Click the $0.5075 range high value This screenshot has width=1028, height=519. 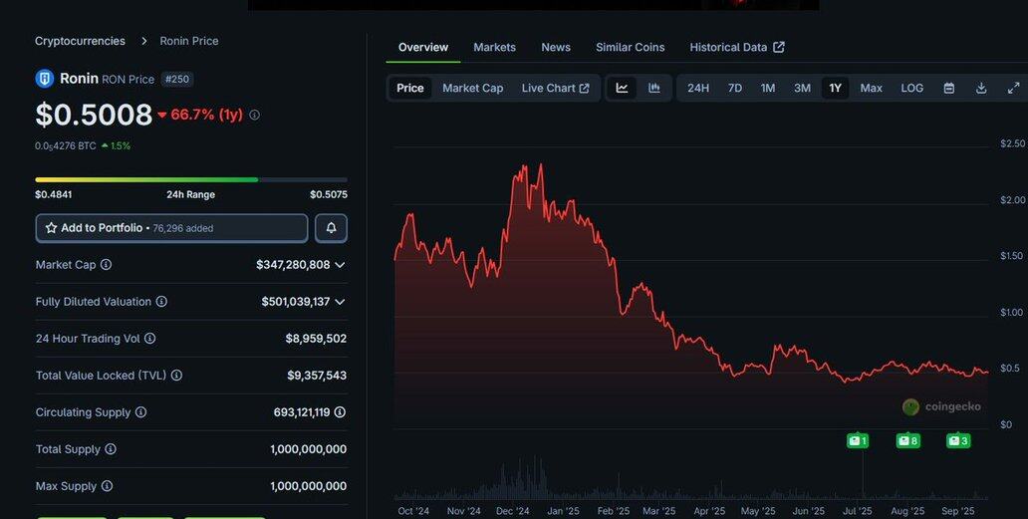(329, 194)
